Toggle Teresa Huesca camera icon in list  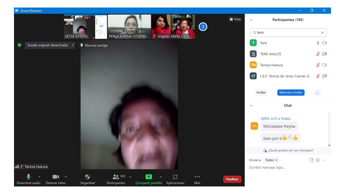point(325,65)
